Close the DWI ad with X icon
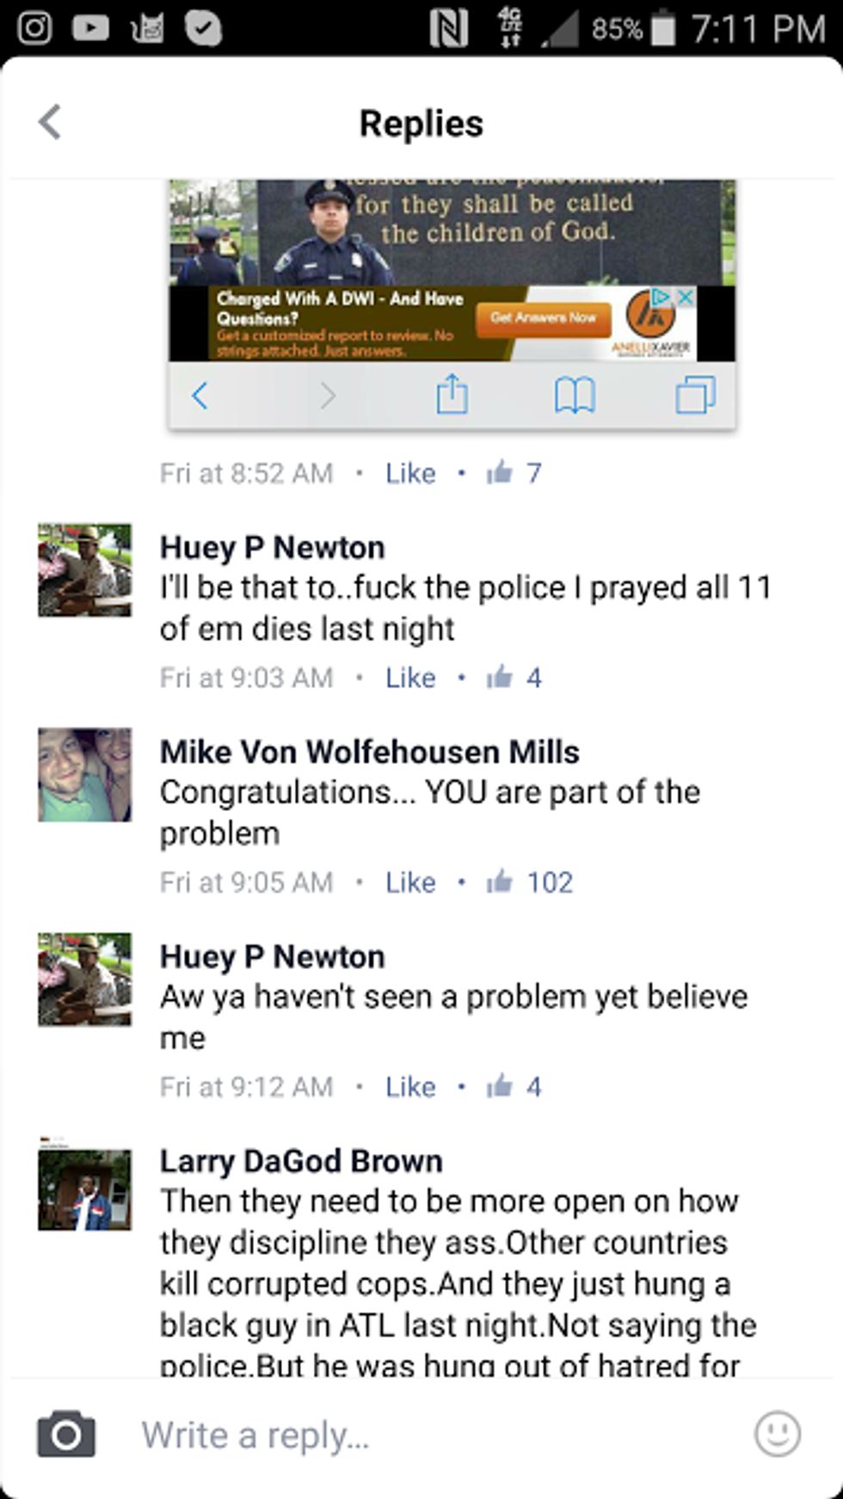The image size is (843, 1499). pyautogui.click(x=686, y=298)
